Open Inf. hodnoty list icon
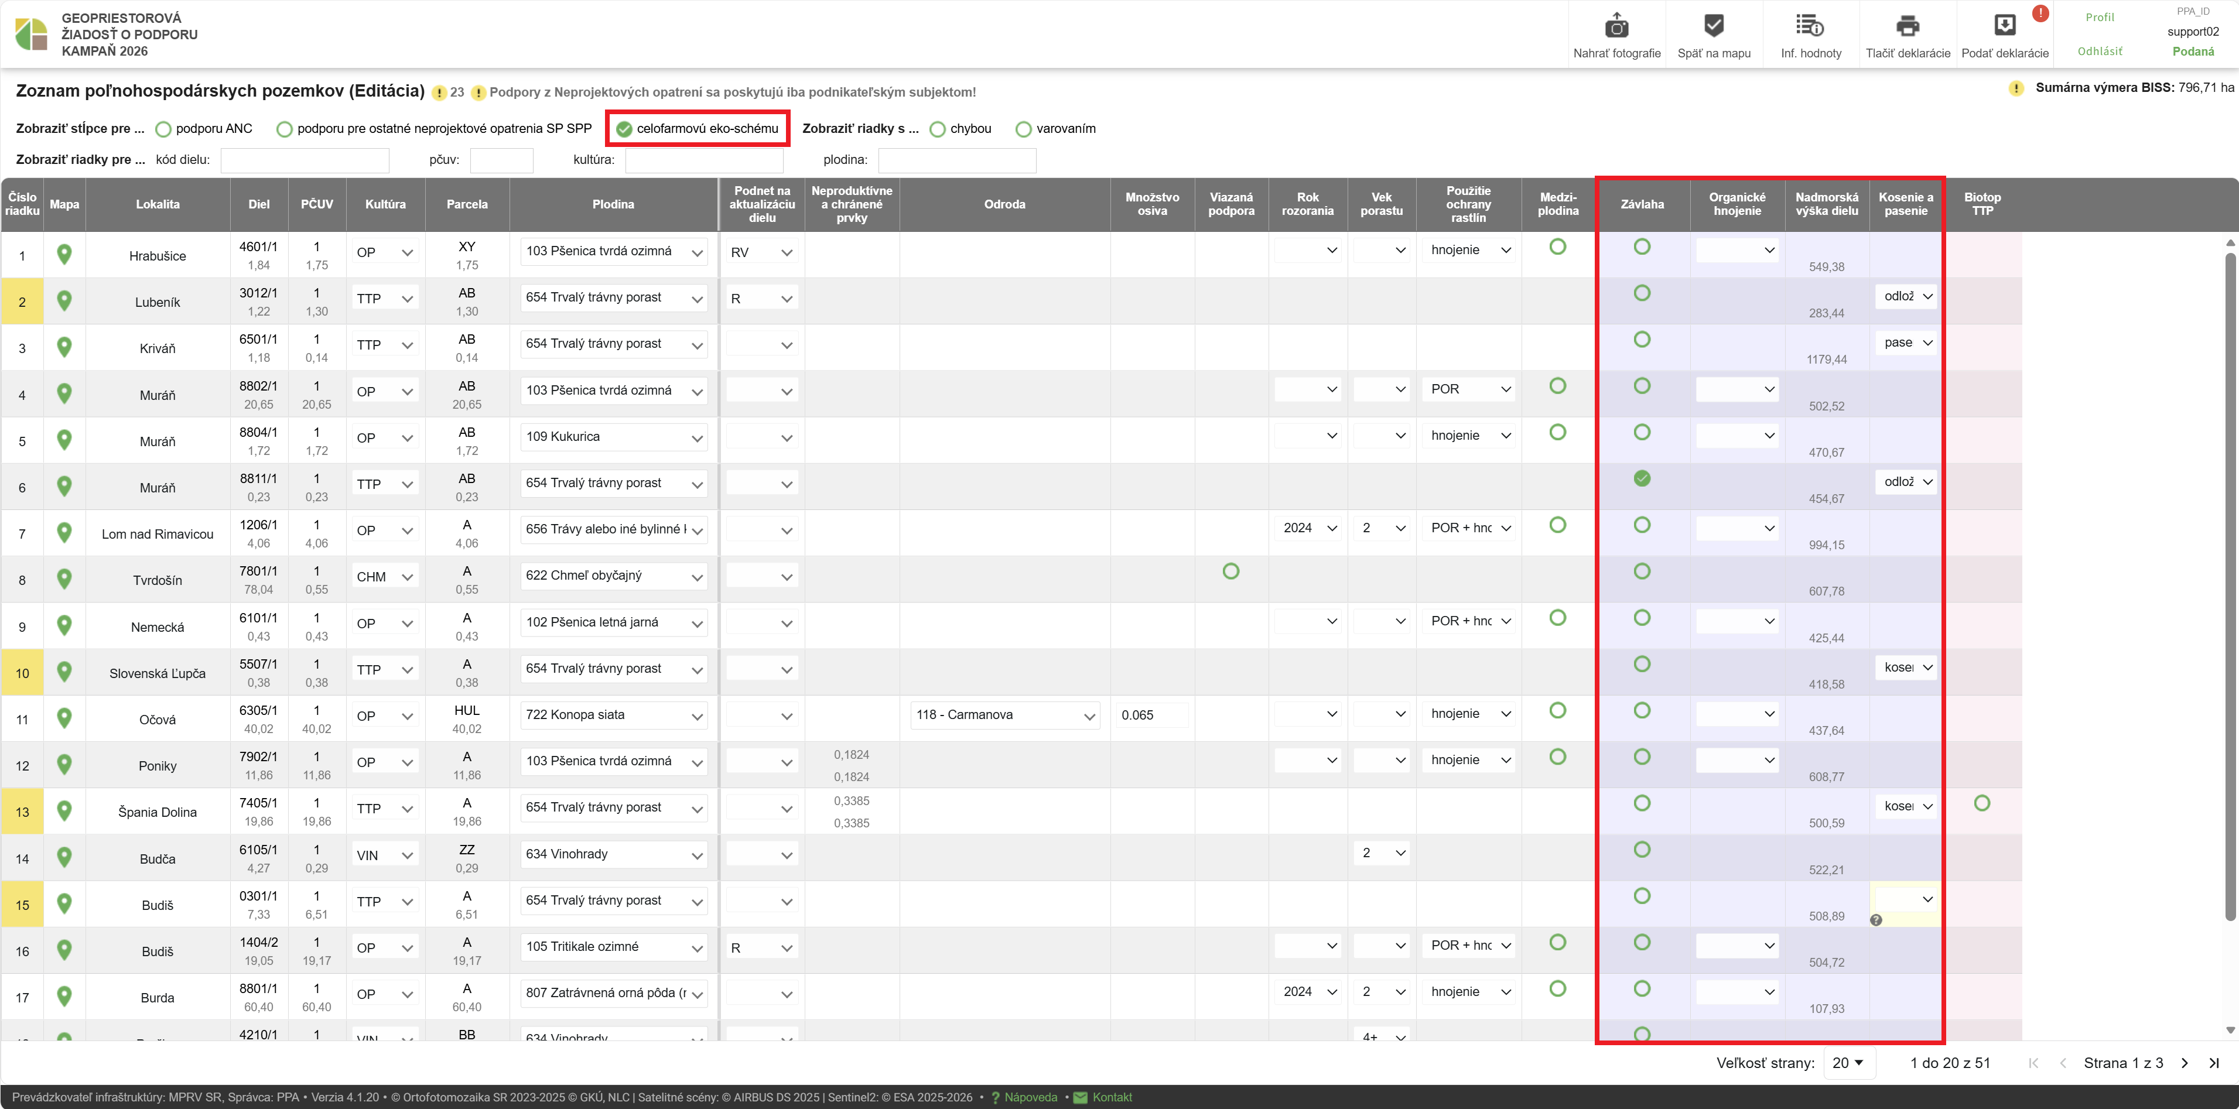Viewport: 2239px width, 1109px height. (1810, 26)
